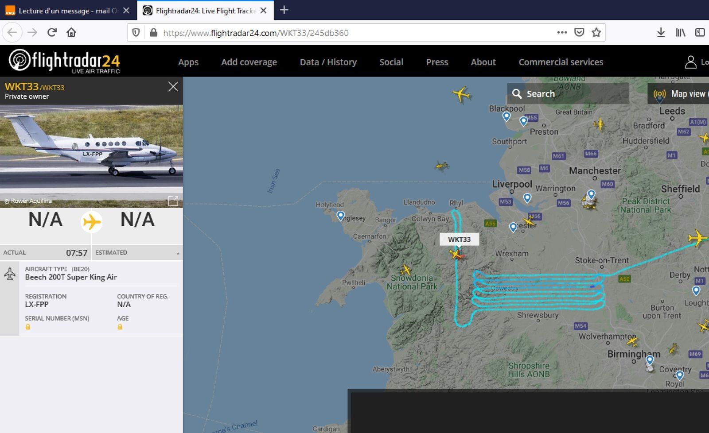
Task: Open the Data / History menu
Action: (328, 62)
